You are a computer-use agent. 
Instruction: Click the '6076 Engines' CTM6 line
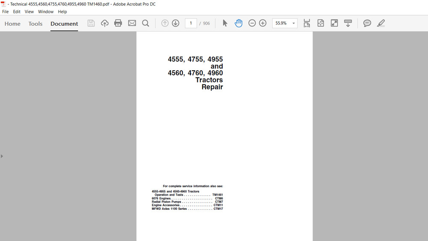click(187, 199)
